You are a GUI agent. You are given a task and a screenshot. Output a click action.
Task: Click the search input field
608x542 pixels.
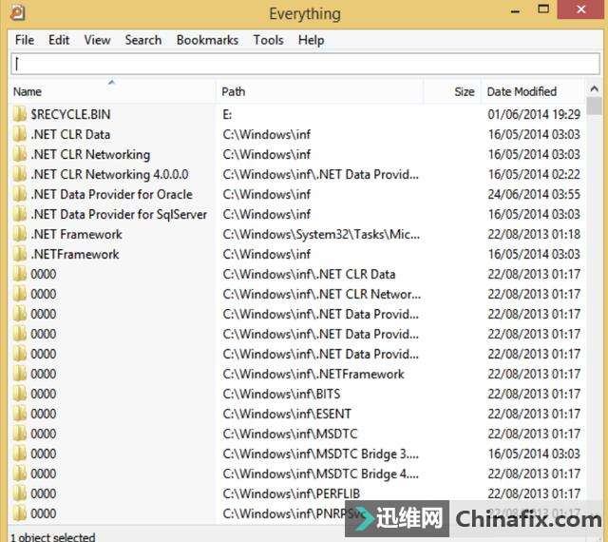click(305, 64)
